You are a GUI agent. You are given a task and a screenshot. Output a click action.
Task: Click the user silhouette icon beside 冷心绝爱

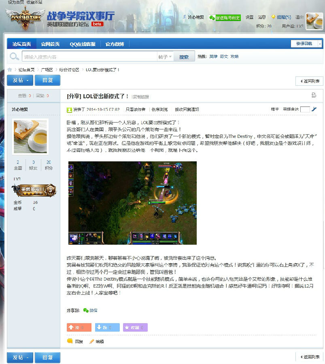point(185,17)
